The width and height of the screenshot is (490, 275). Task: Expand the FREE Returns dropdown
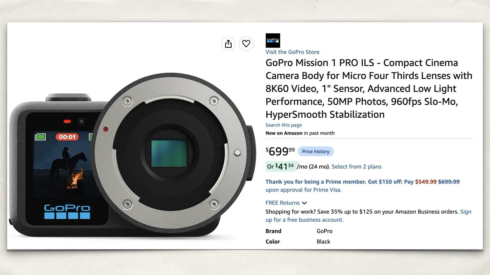coord(286,203)
